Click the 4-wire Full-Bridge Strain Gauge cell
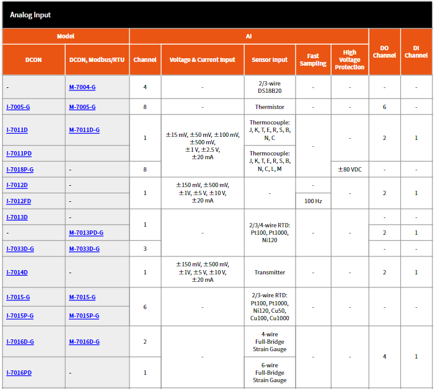The height and width of the screenshot is (389, 435). pos(270,342)
